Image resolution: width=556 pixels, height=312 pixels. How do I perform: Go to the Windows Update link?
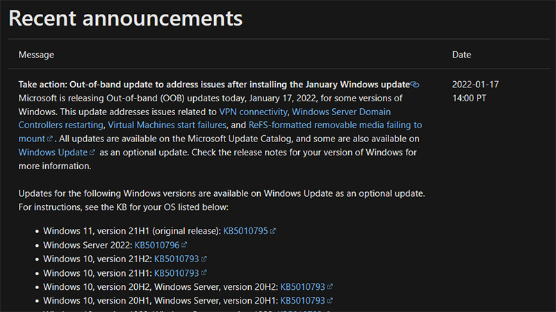point(53,152)
